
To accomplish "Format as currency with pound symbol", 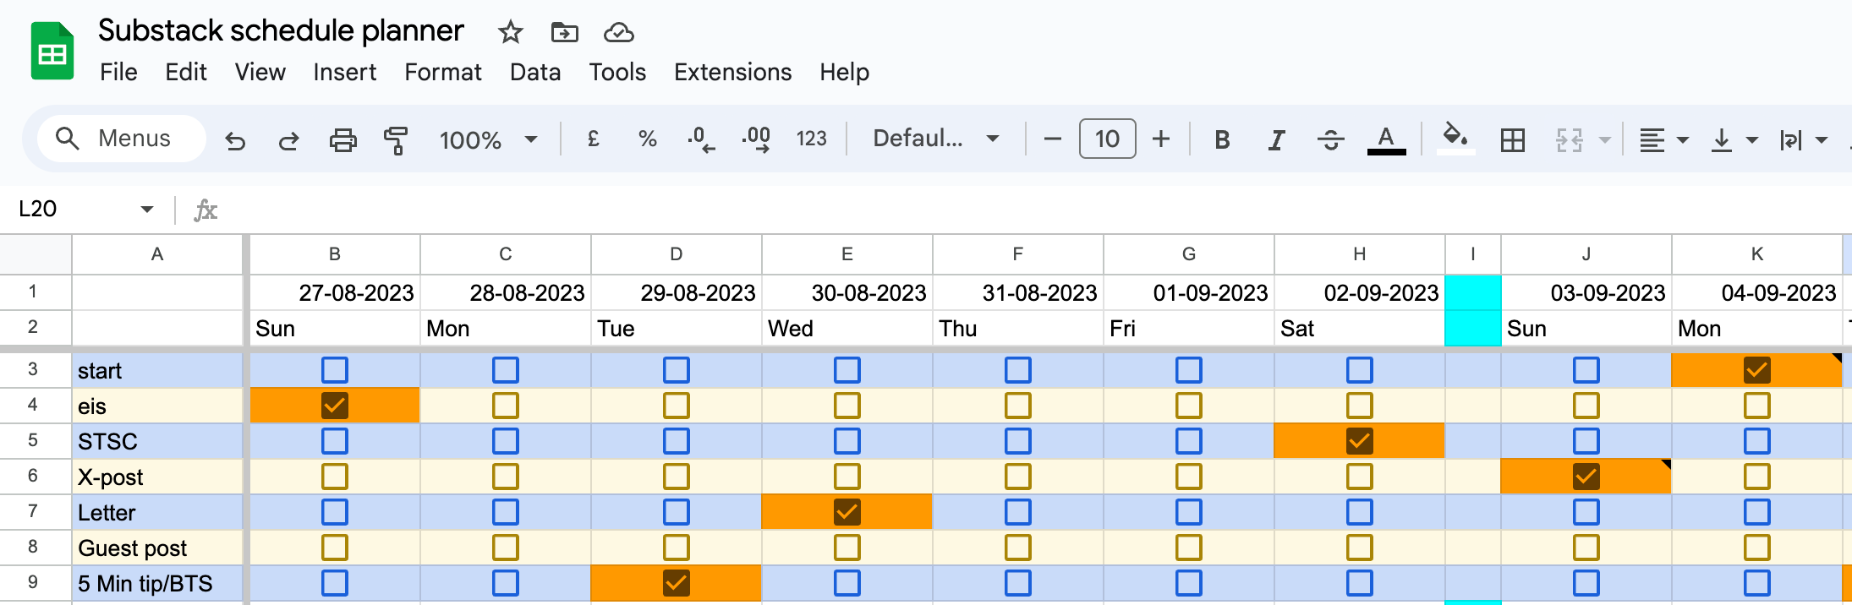I will tap(594, 139).
